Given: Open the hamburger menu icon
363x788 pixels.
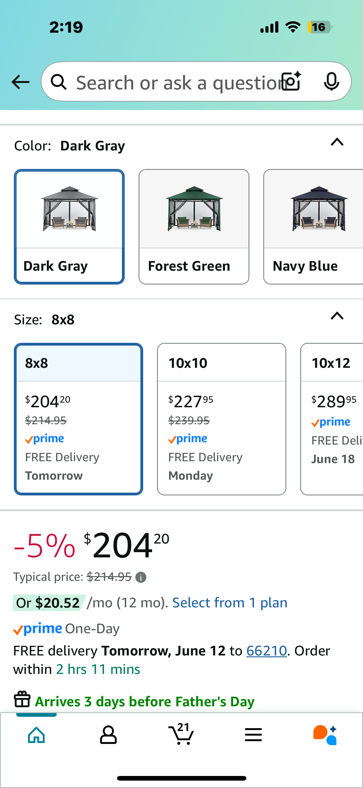Looking at the screenshot, I should [253, 735].
